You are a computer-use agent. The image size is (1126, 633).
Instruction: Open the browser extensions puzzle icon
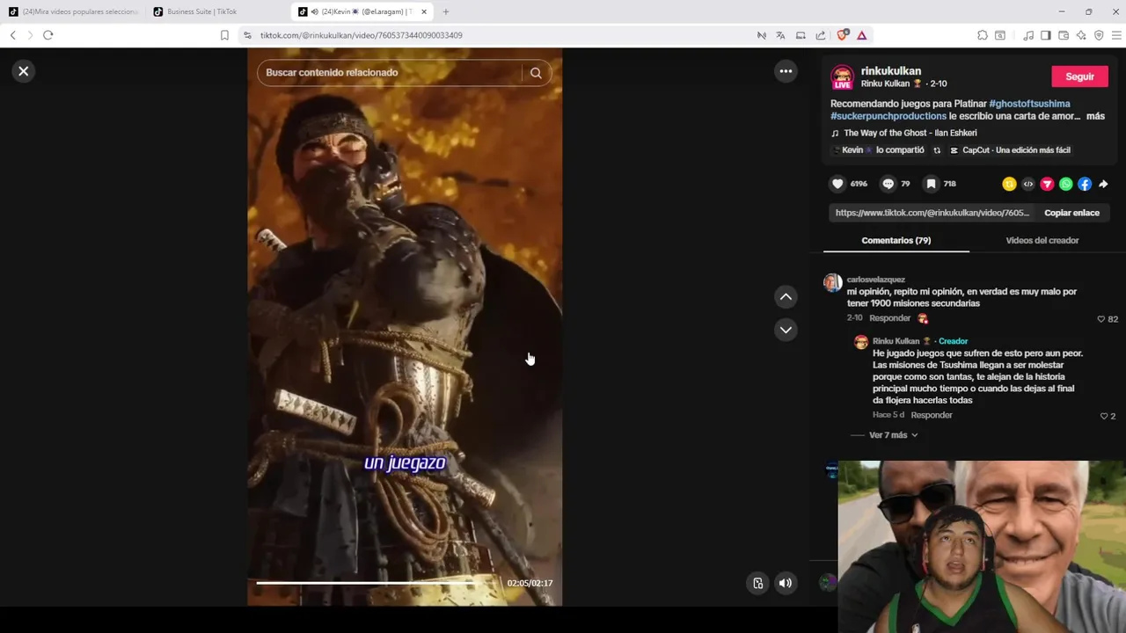coord(982,35)
